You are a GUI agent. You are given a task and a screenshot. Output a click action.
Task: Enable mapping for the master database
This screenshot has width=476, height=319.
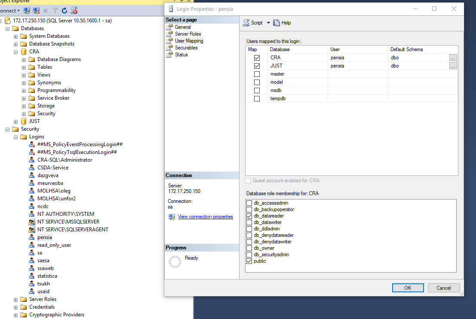pyautogui.click(x=257, y=74)
